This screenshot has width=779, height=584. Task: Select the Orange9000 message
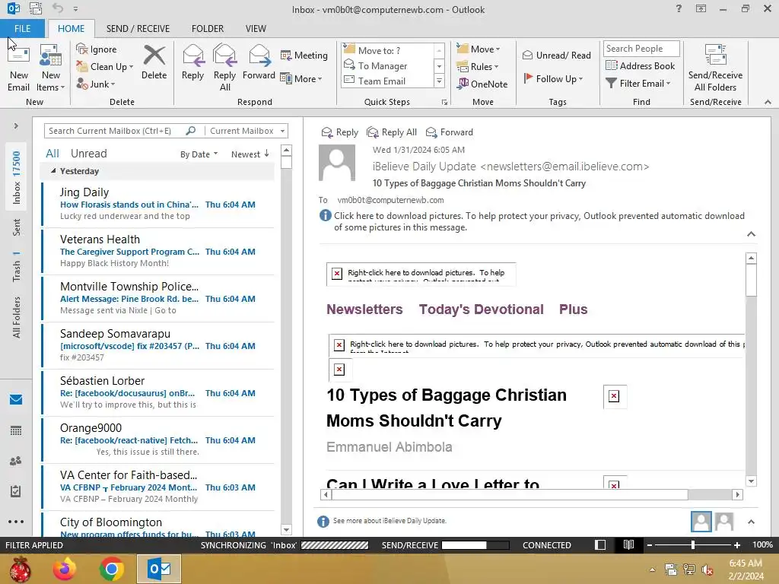coord(158,440)
